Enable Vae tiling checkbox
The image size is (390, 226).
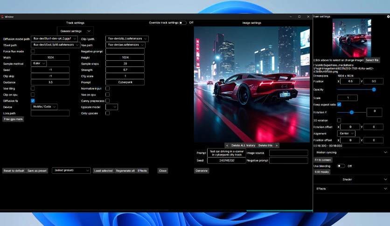(33, 88)
